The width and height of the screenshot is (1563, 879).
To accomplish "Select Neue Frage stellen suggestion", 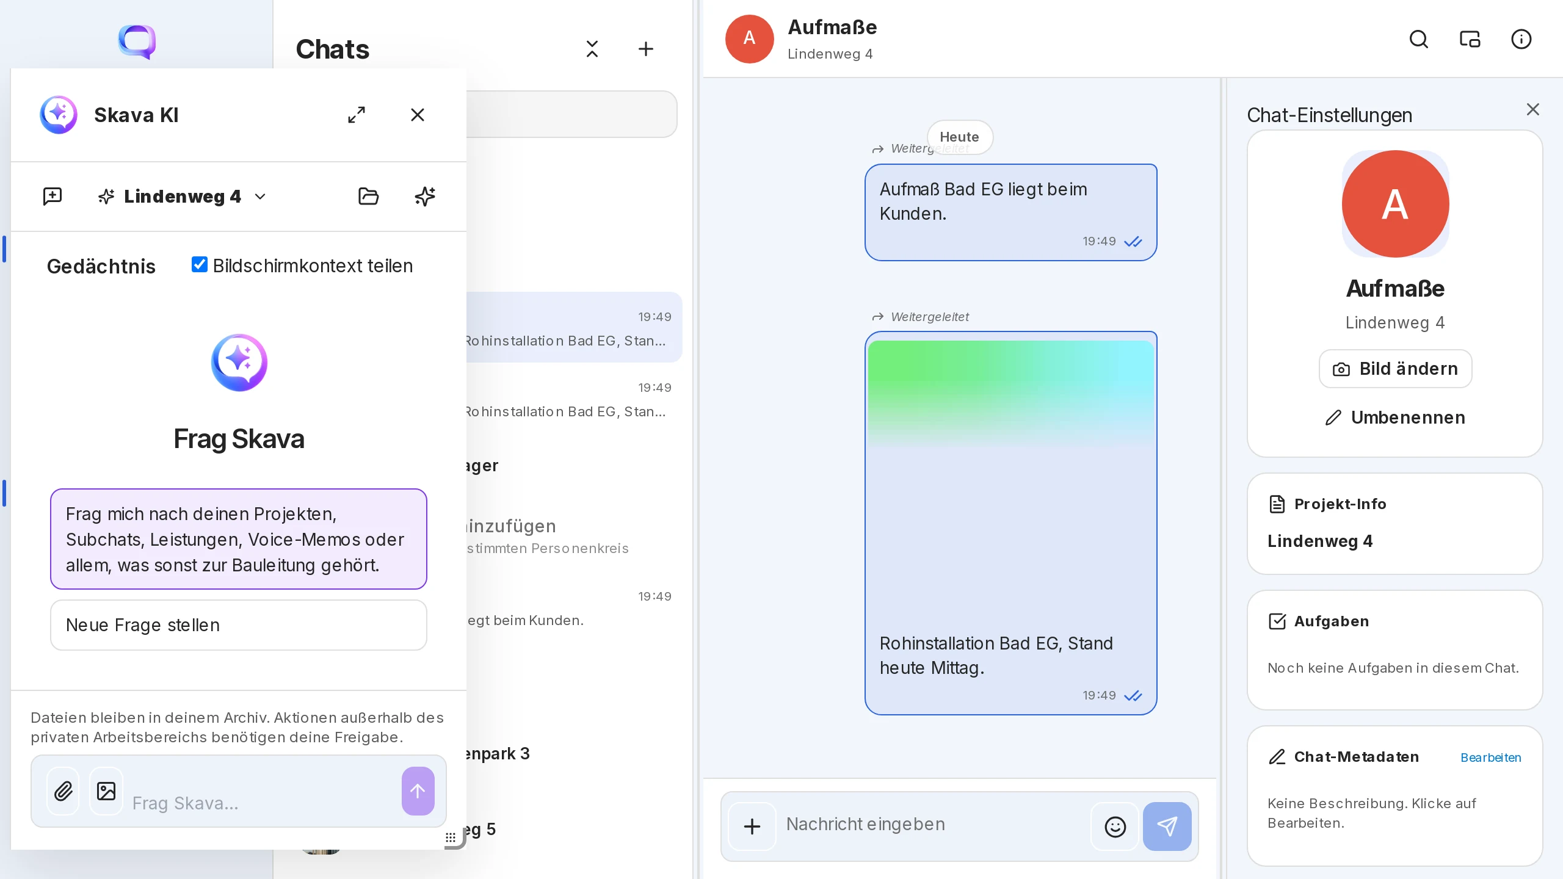I will 239,625.
